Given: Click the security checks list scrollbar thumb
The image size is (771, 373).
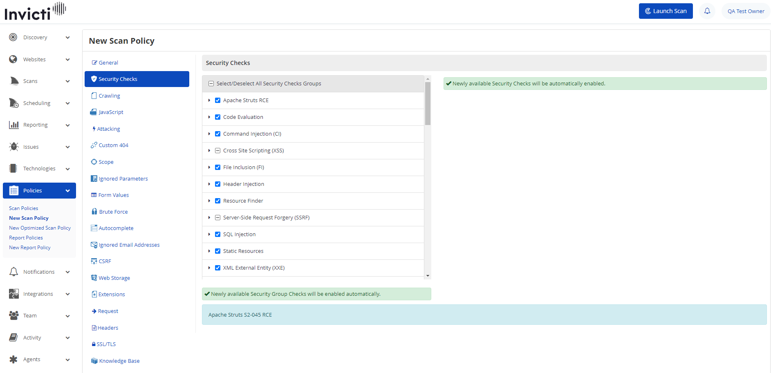Looking at the screenshot, I should click(x=428, y=103).
